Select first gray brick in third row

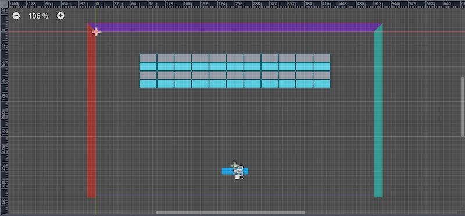point(148,76)
